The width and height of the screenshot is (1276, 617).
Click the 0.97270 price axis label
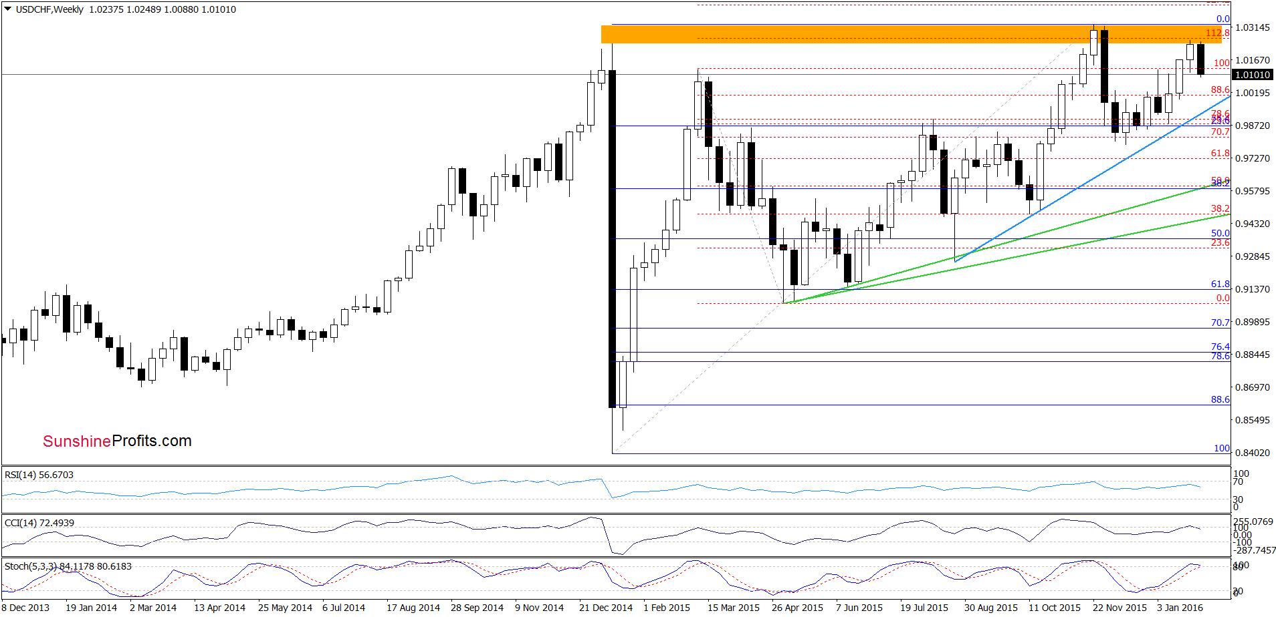[1253, 158]
